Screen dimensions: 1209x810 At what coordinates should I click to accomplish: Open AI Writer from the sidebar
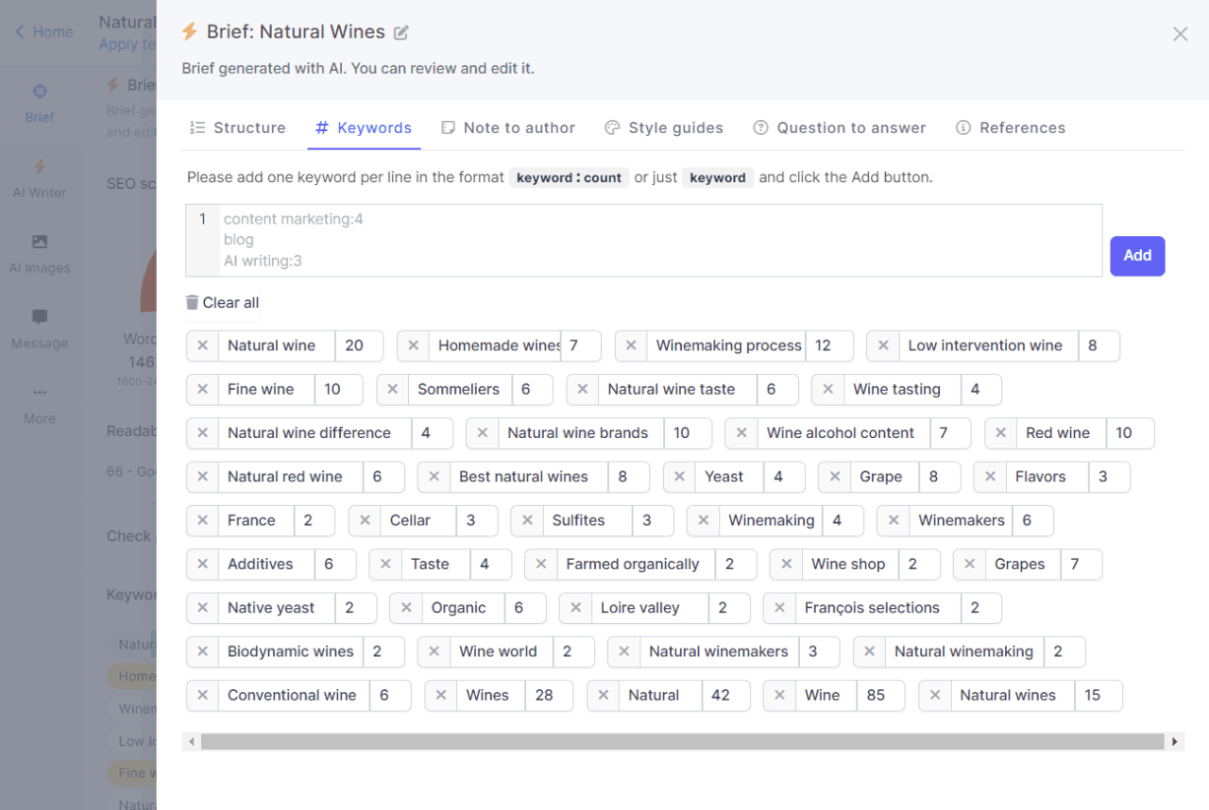(x=39, y=177)
